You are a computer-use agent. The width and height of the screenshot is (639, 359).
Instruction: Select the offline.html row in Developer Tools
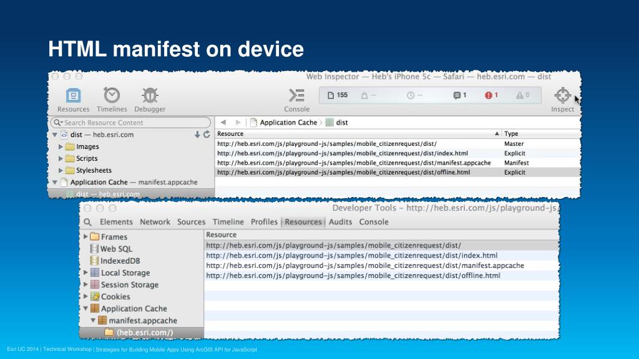coord(381,275)
